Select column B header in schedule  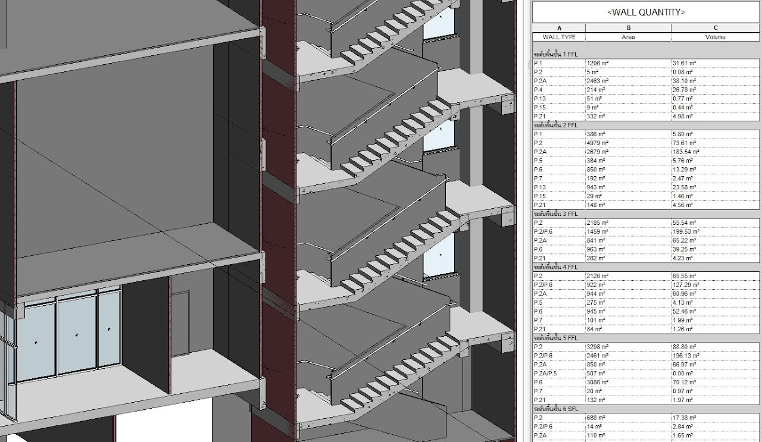click(628, 28)
